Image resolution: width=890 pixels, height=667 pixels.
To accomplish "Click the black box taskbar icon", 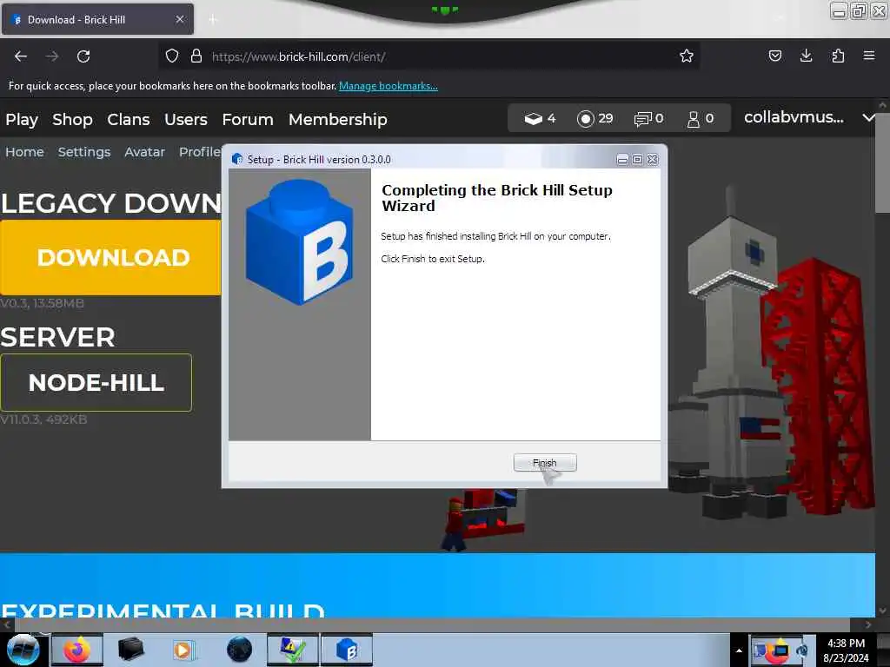I will pos(130,650).
